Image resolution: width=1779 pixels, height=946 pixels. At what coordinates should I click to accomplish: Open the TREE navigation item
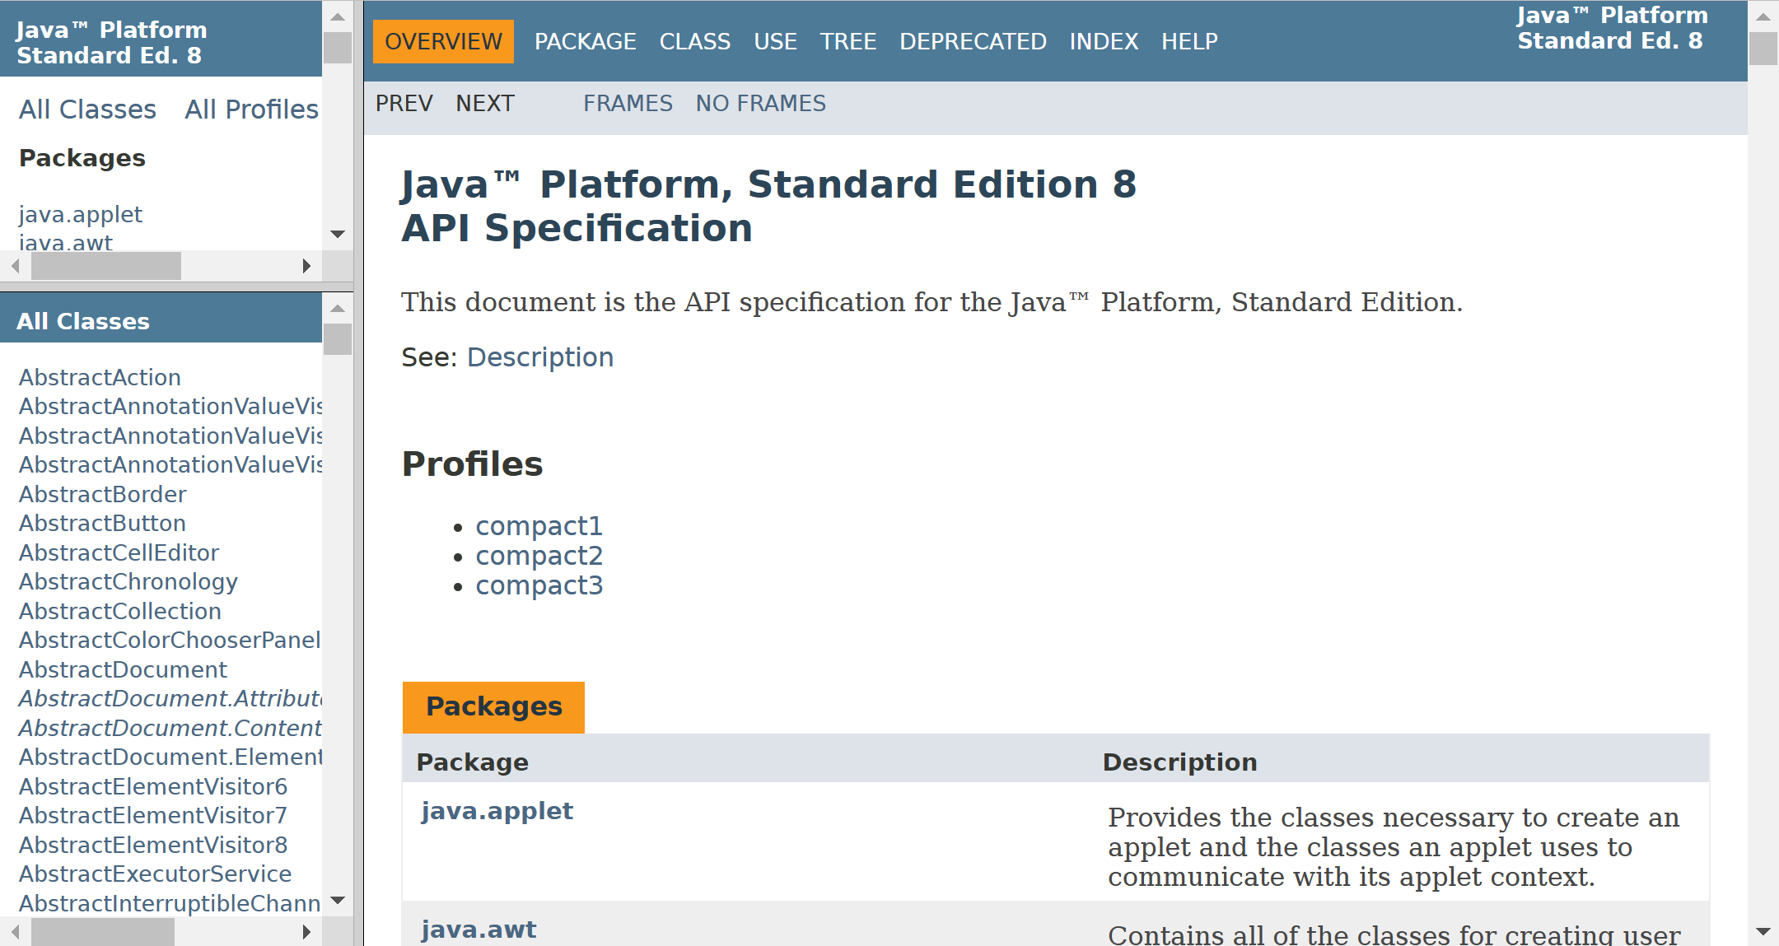pyautogui.click(x=847, y=42)
